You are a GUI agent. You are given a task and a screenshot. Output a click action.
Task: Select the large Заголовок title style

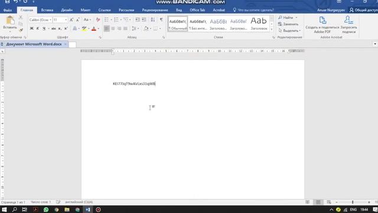(259, 24)
